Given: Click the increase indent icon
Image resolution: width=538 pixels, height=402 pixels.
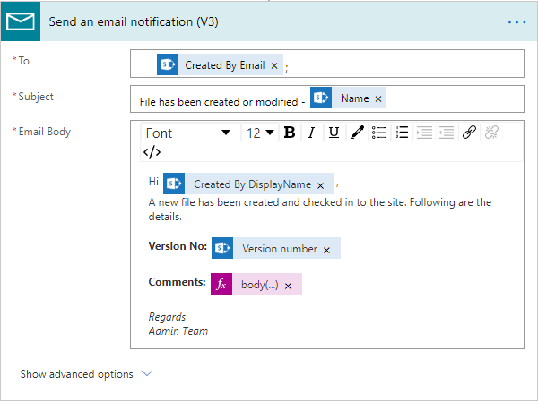Looking at the screenshot, I should (424, 133).
